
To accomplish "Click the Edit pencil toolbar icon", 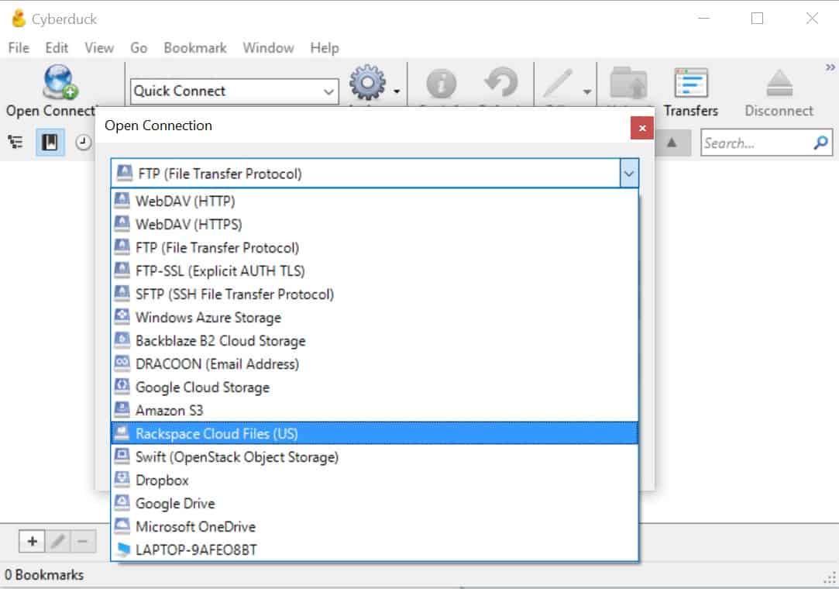I will 558,84.
